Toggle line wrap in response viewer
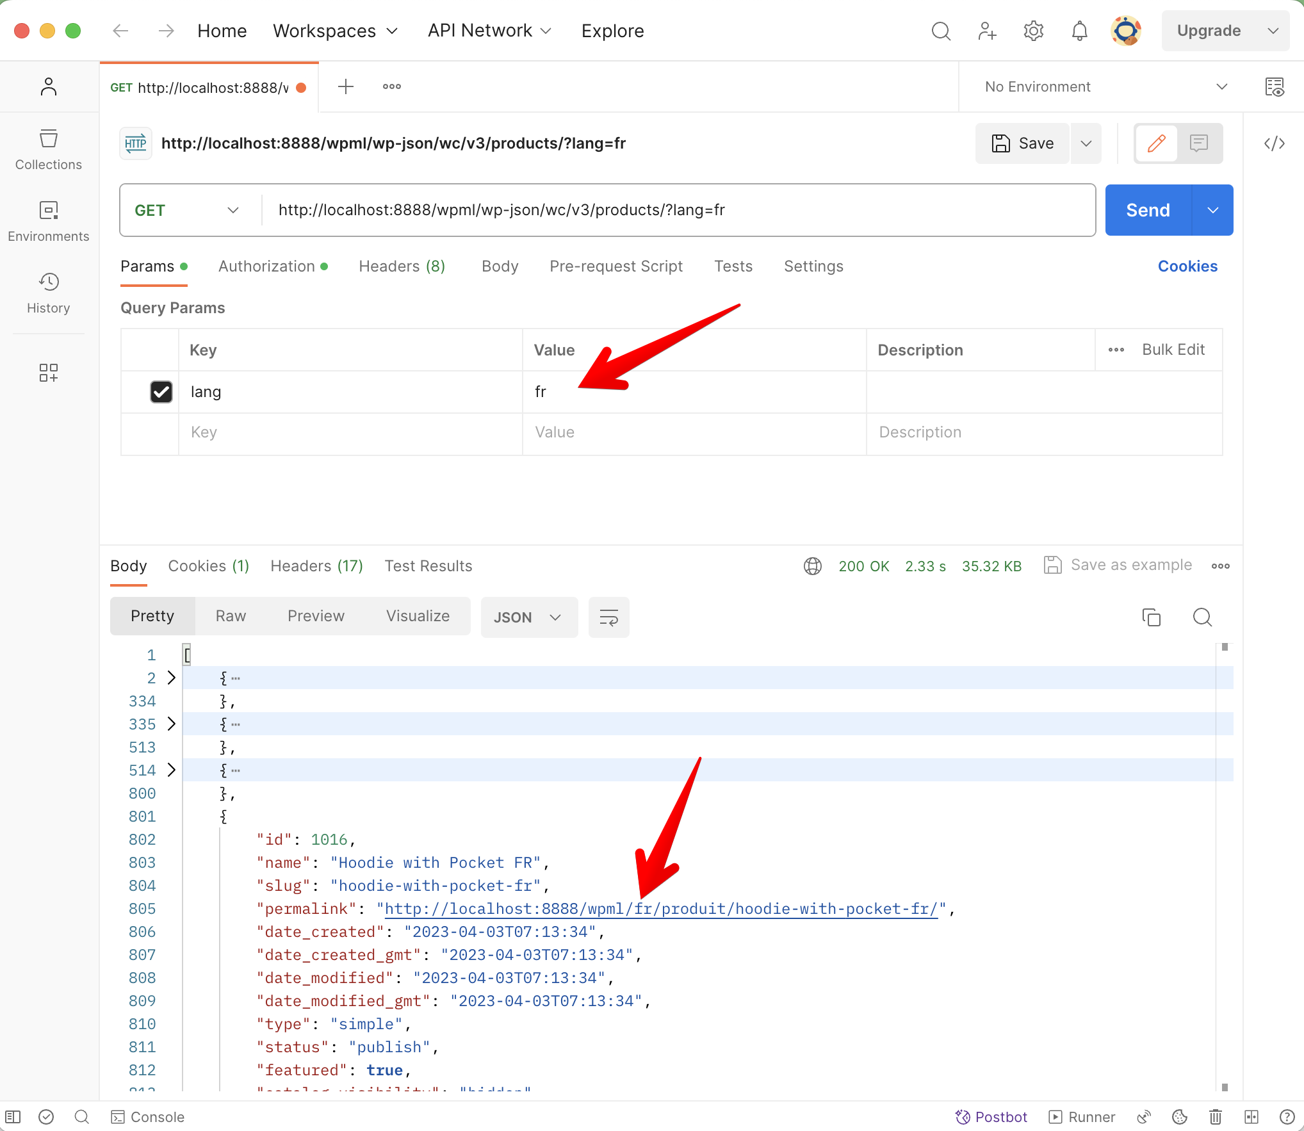Screen dimensions: 1304x1131 click(x=608, y=617)
